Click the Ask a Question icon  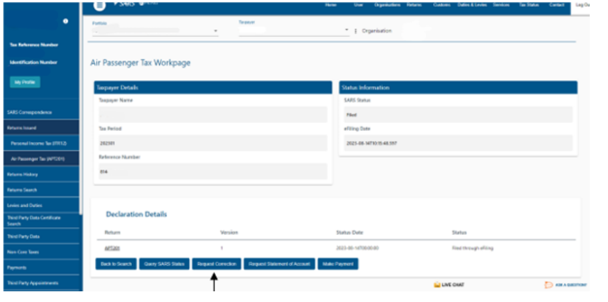[x=549, y=285]
